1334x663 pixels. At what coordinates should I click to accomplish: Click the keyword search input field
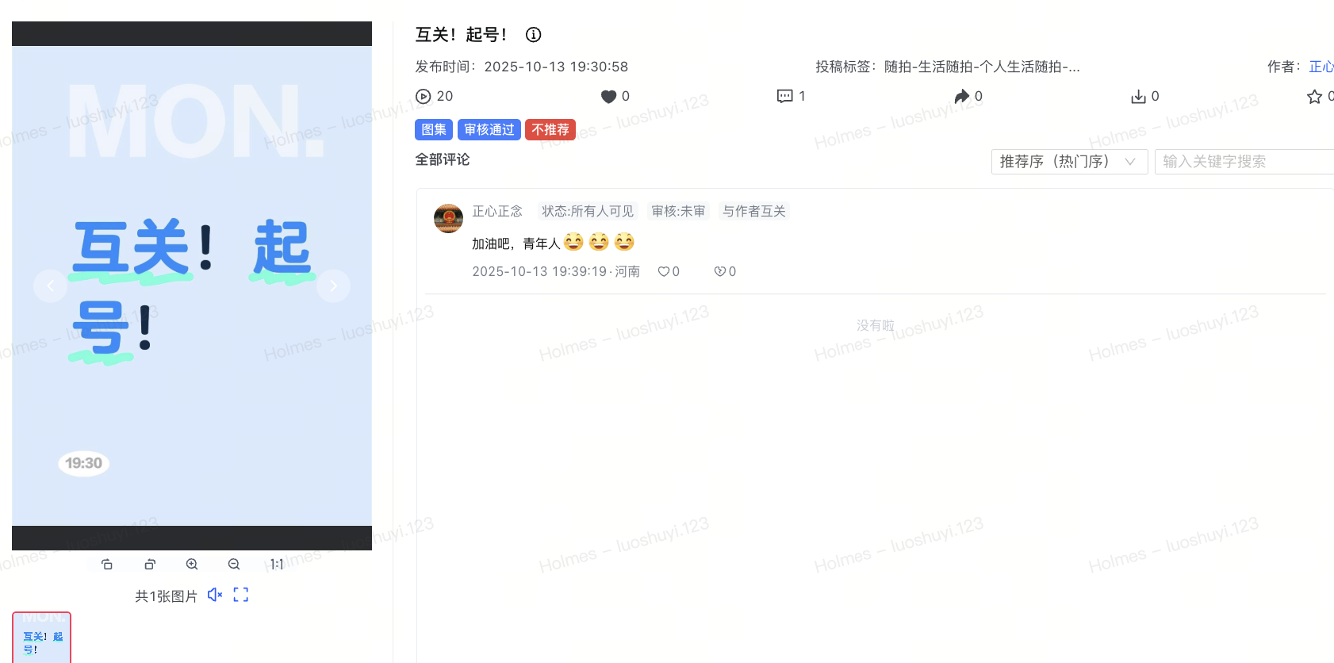pyautogui.click(x=1244, y=161)
